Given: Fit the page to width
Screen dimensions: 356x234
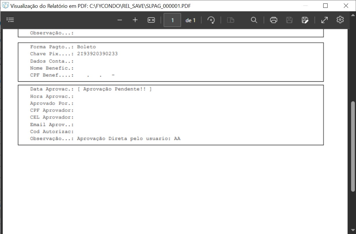Looking at the screenshot, I should [151, 20].
